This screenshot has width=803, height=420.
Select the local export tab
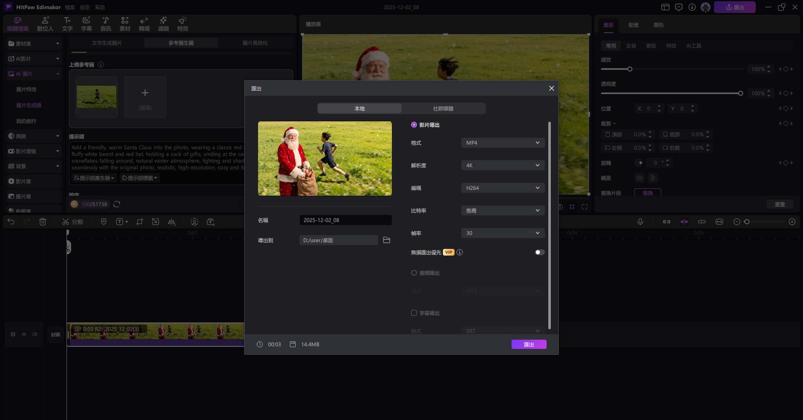[x=360, y=108]
